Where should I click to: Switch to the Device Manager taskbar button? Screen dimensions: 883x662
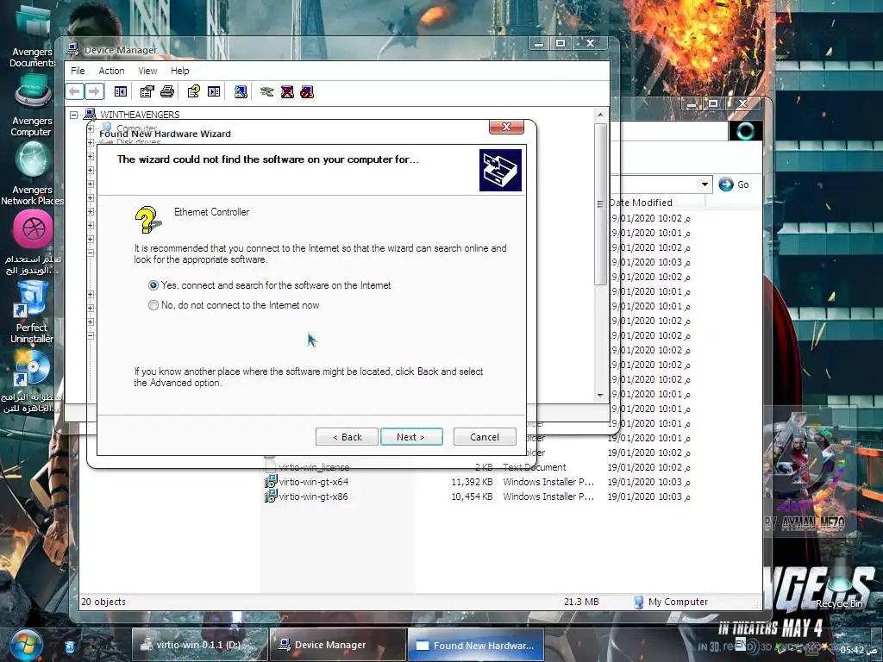click(x=337, y=645)
